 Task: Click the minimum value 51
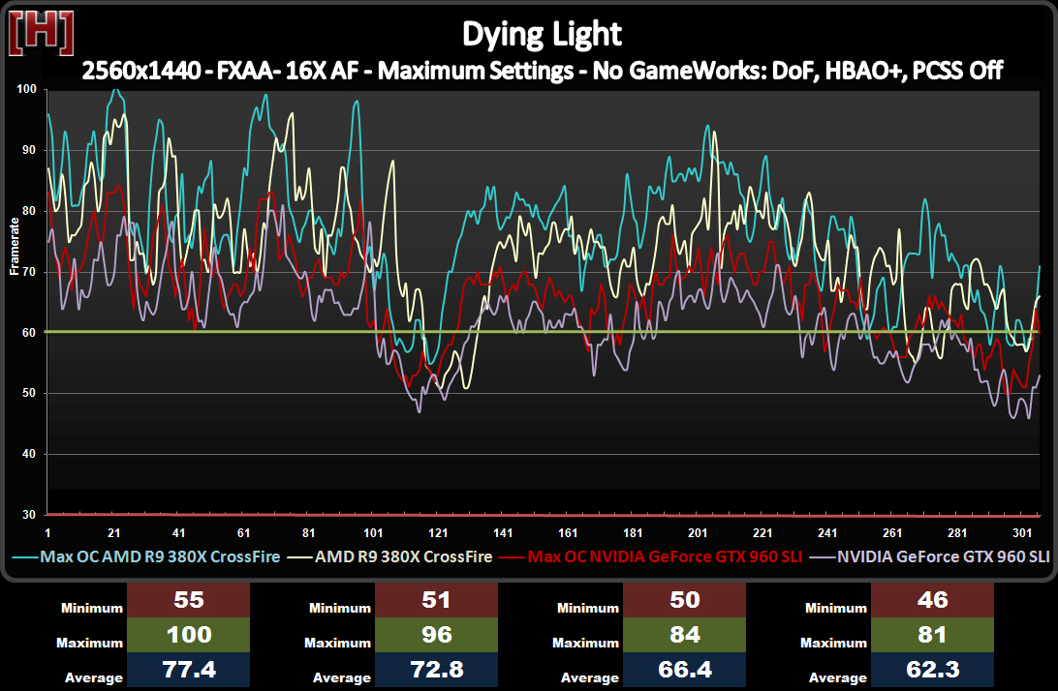(x=437, y=600)
